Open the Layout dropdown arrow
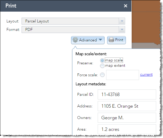This screenshot has height=138, width=163. (122, 21)
